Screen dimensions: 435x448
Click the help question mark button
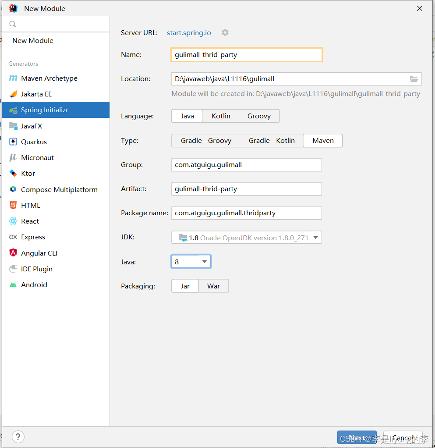(x=18, y=437)
